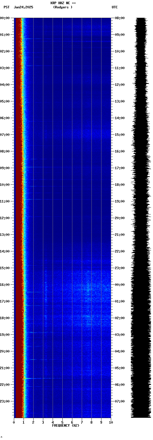The width and height of the screenshot is (153, 440).
Task: Click the 12:00 PST time label
Action: click(x=5, y=218)
